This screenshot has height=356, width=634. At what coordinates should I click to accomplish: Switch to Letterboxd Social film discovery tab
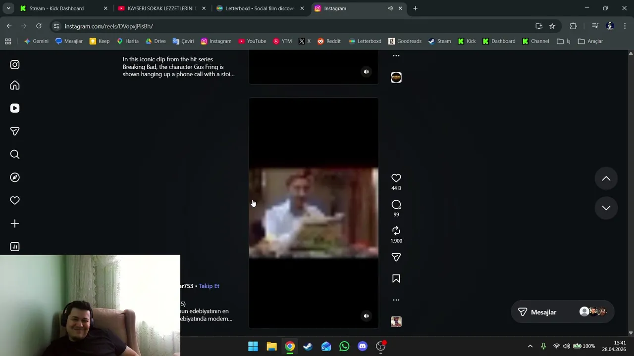(260, 8)
